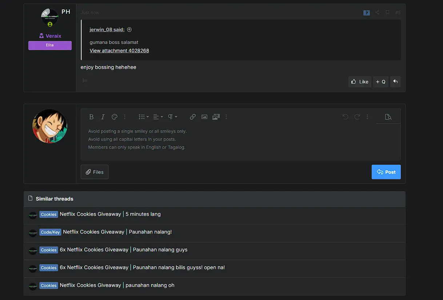443x300 pixels.
Task: Undo the last edit in the editor
Action: [x=346, y=117]
